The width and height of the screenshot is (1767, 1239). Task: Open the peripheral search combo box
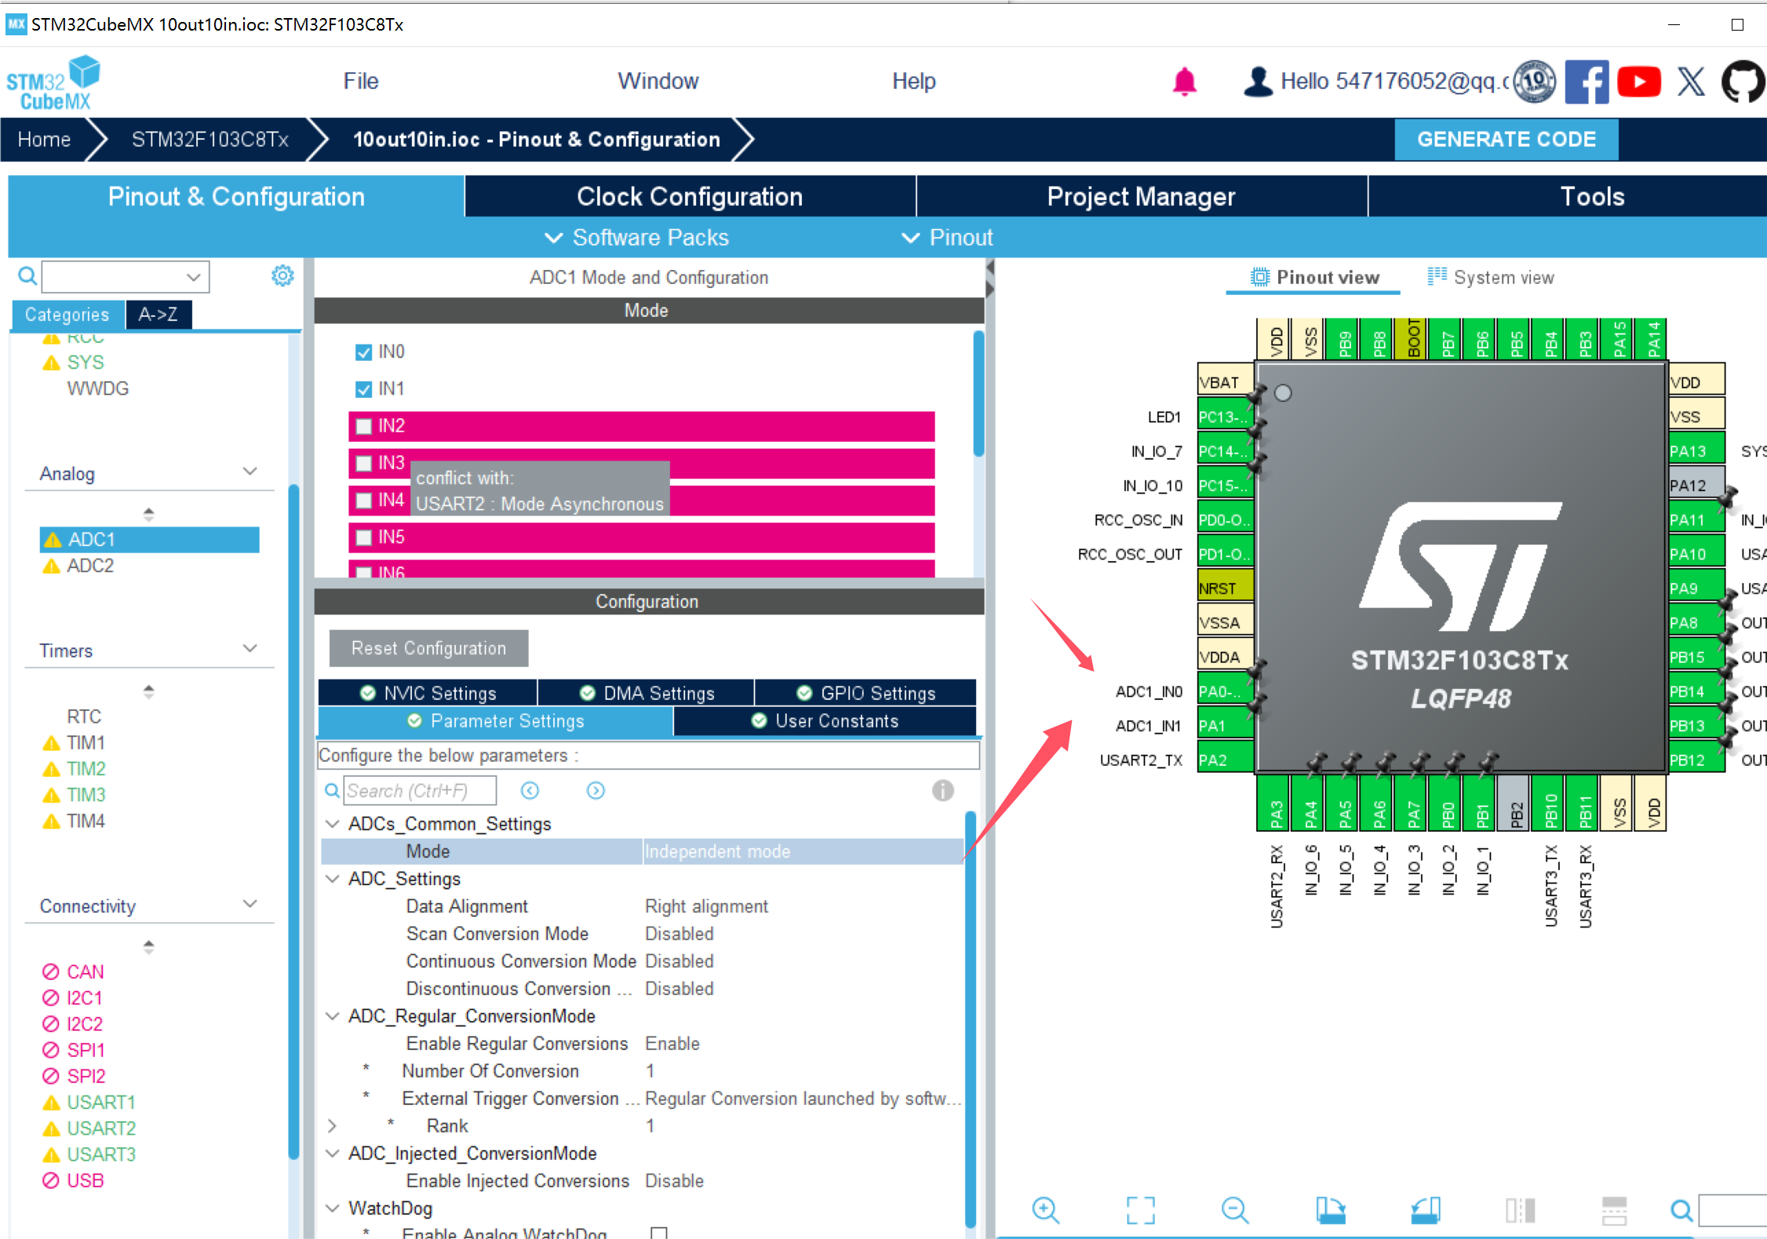[x=126, y=276]
